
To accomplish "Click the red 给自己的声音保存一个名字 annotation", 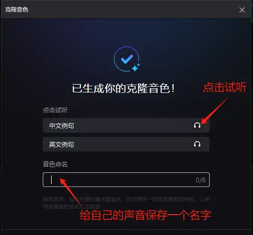I will tap(146, 215).
